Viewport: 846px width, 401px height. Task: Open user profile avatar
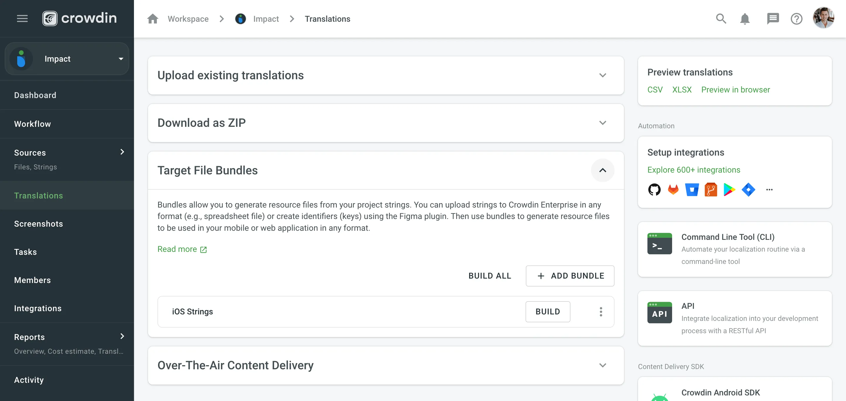pyautogui.click(x=823, y=18)
